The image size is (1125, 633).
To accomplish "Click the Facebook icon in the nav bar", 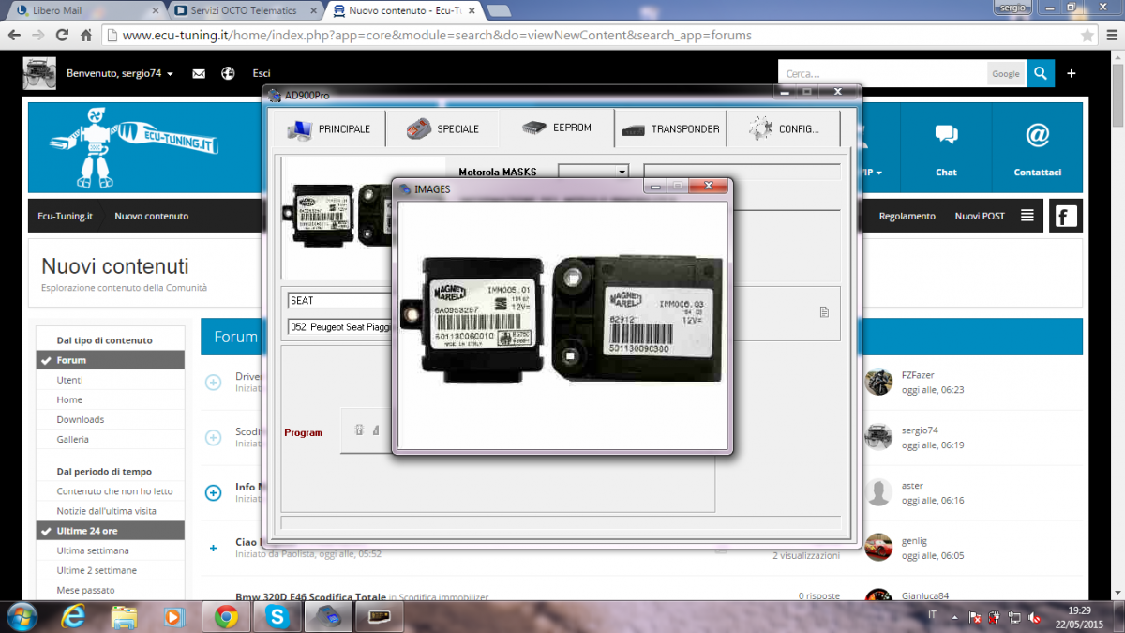I will click(1065, 217).
